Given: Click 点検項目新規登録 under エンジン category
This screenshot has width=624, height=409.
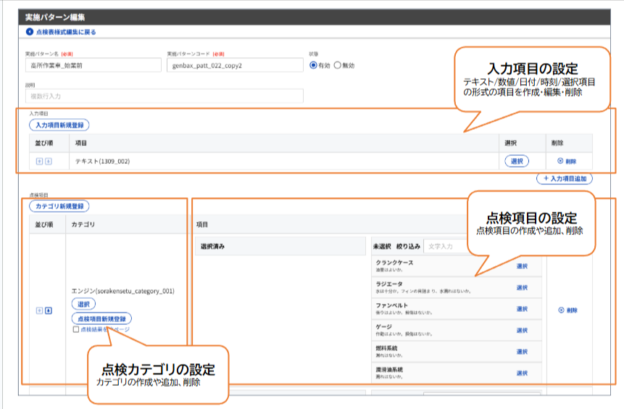Looking at the screenshot, I should click(101, 318).
